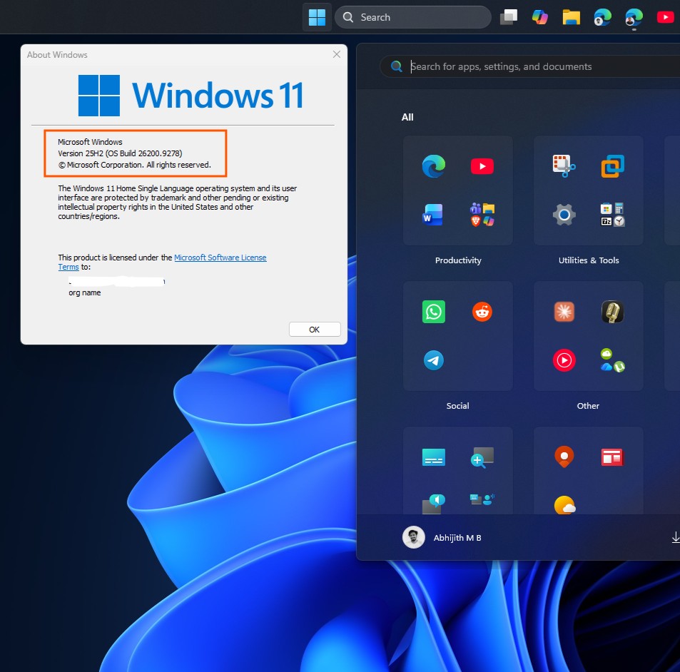Click the "Version 25H2 (OS Build 26200.9278)" text
The width and height of the screenshot is (680, 672).
(120, 153)
